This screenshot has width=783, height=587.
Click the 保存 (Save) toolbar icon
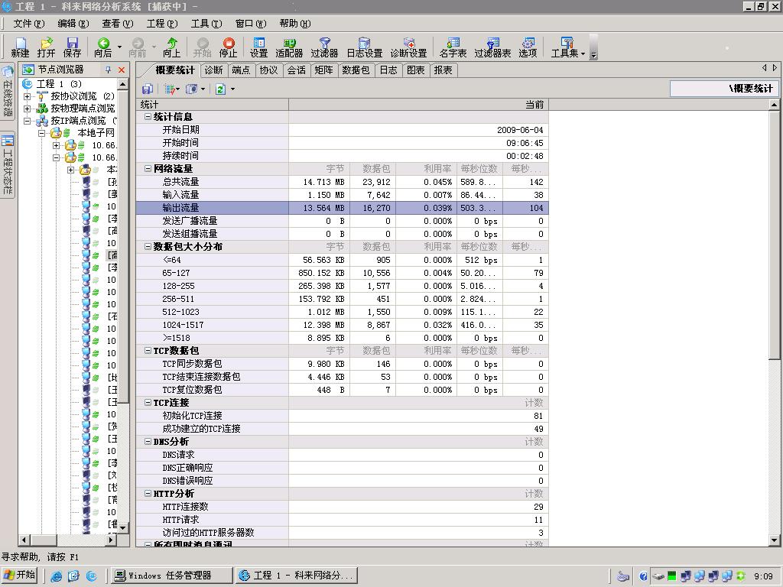(x=72, y=47)
